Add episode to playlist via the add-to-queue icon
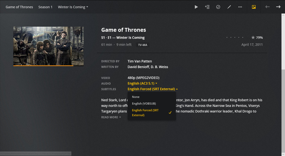 click(207, 7)
